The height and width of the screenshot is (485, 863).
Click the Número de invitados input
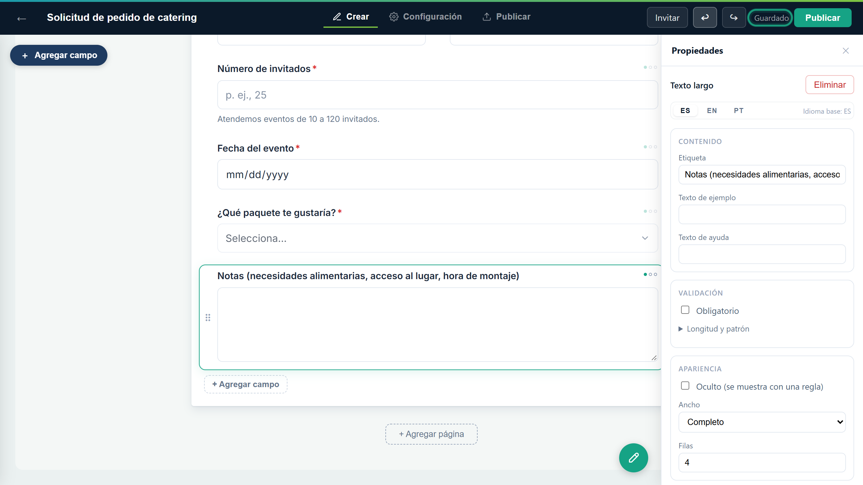coord(437,95)
